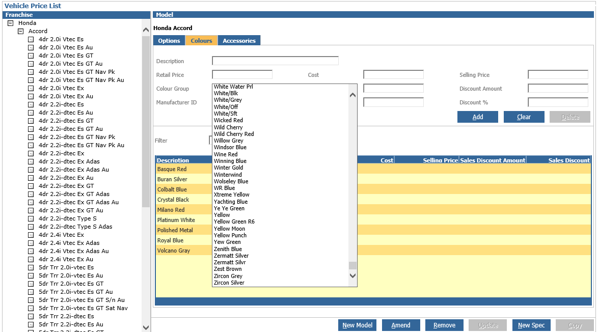Choose Wild Cherry Red from colour list
The image size is (598, 332).
234,134
